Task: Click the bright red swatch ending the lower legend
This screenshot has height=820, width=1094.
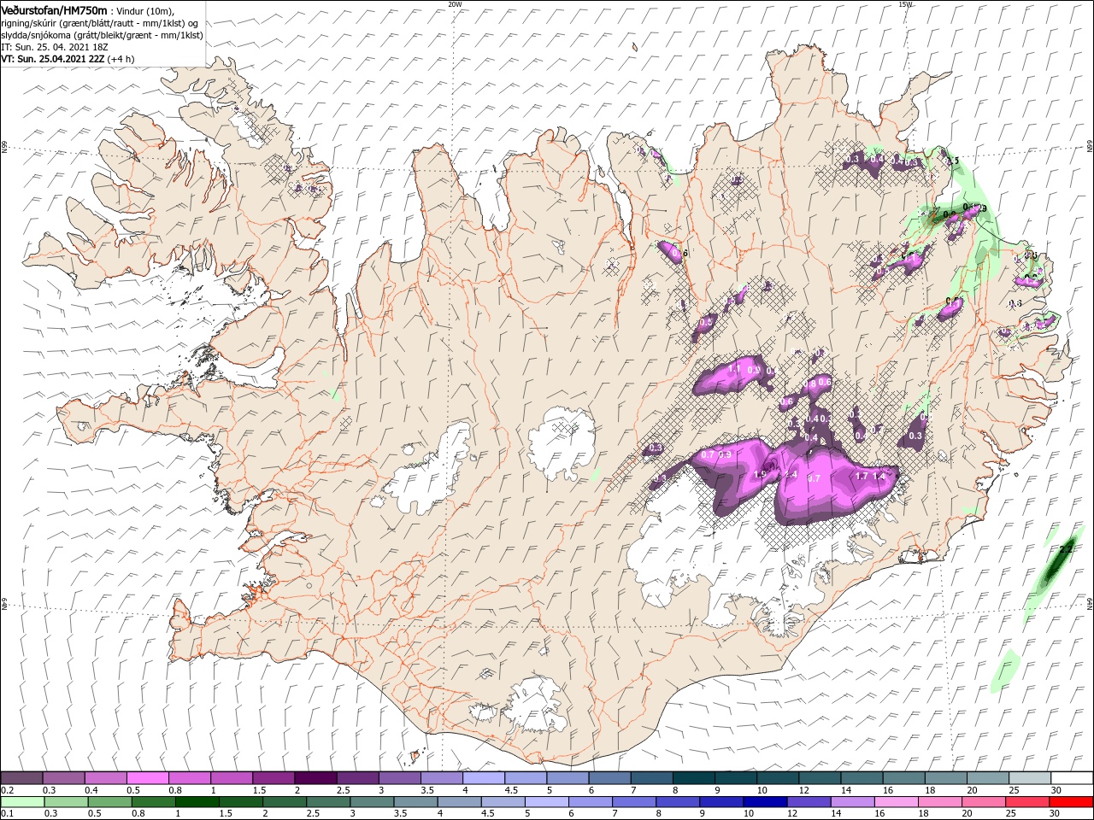Action: point(1072,802)
